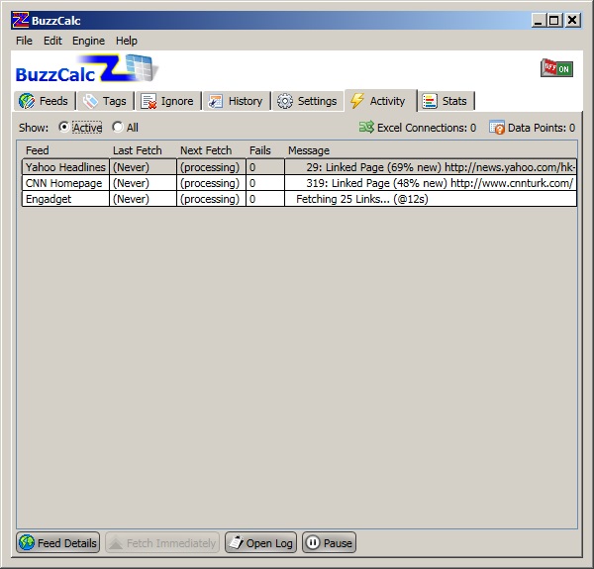Screen dimensions: 594x569
Task: Click the Data Points icon
Action: [497, 128]
